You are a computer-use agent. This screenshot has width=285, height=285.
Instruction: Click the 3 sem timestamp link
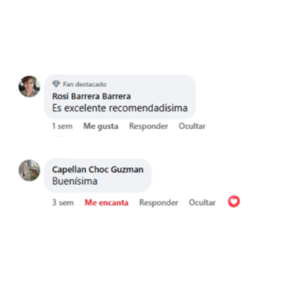point(63,202)
